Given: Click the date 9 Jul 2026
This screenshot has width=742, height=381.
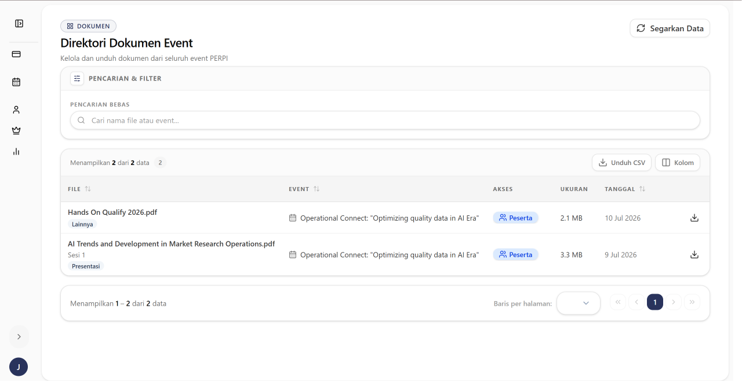Looking at the screenshot, I should [x=621, y=255].
